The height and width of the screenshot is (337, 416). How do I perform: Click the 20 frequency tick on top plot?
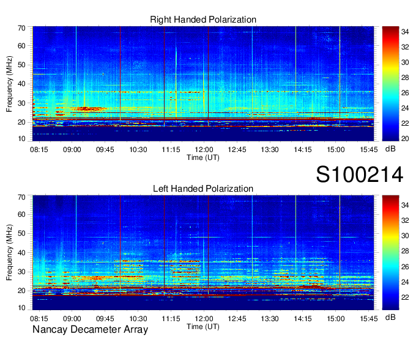point(21,122)
